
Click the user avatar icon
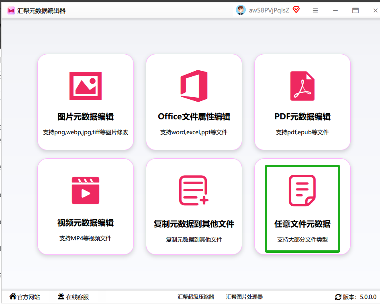[x=241, y=10]
